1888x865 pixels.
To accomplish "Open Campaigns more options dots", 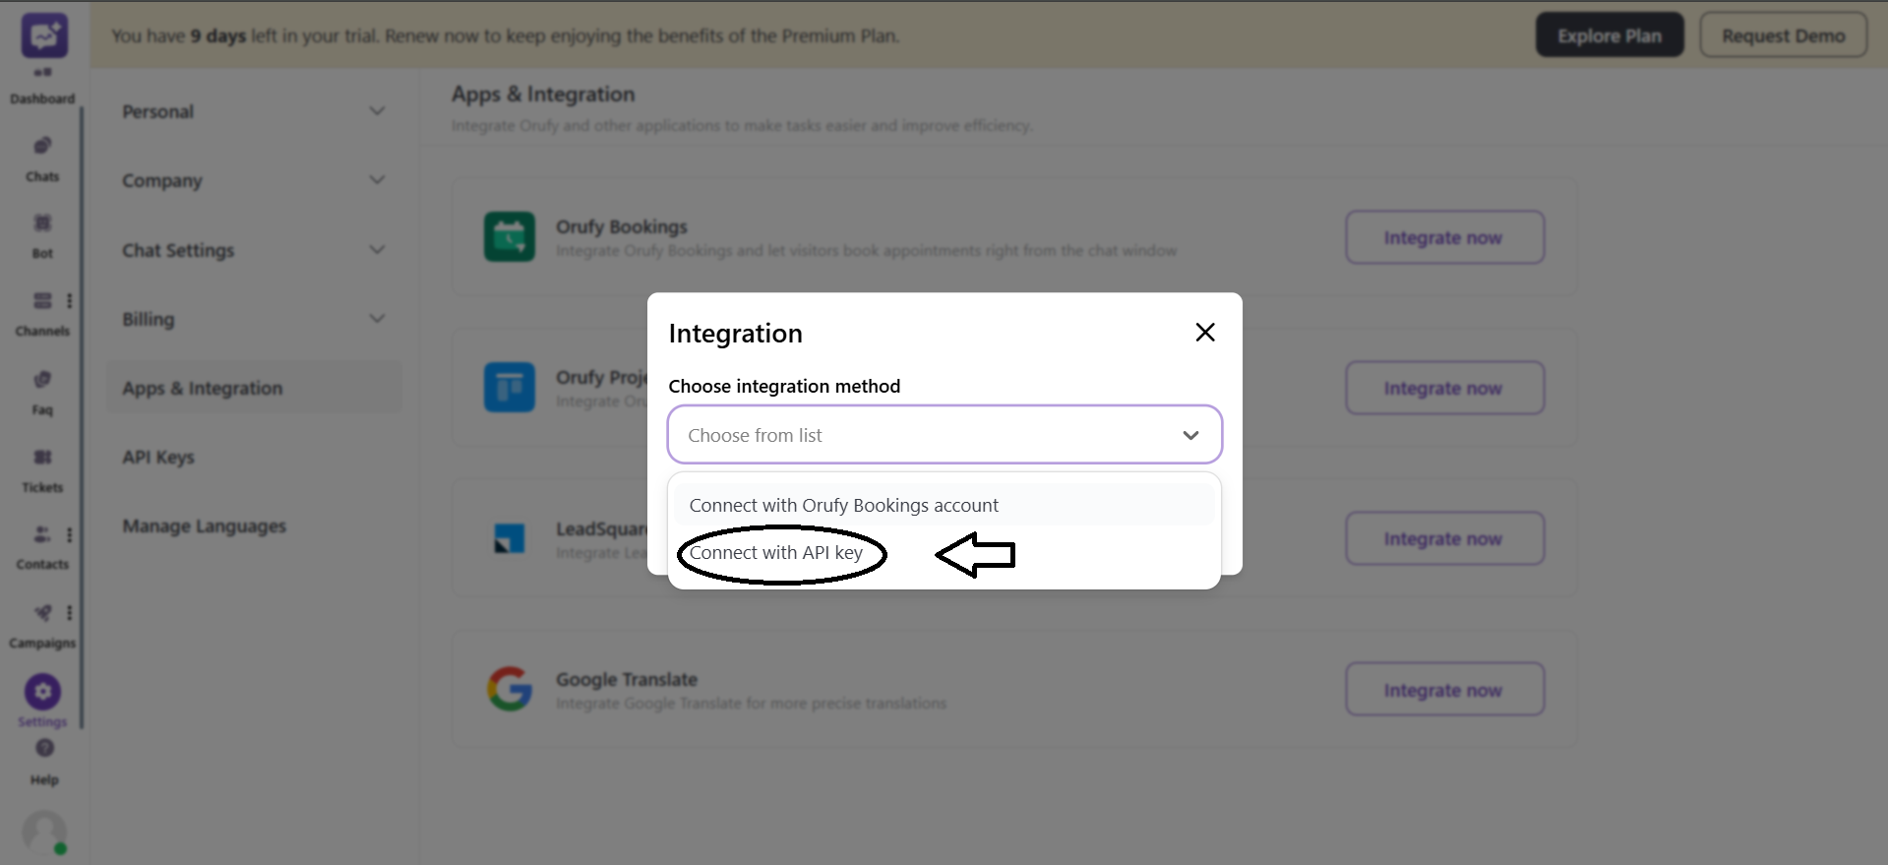I will click(x=69, y=613).
